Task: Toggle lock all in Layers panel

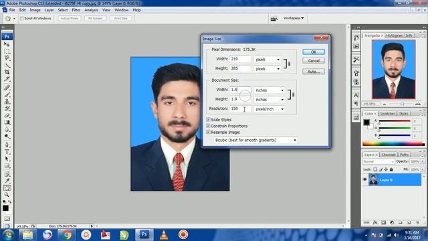Action: tap(391, 169)
